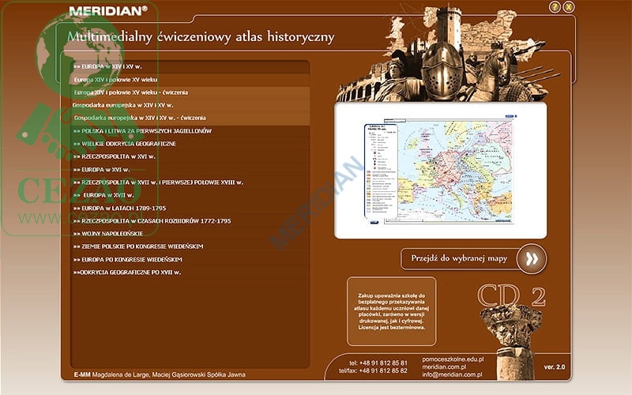Expand 'EUROPA w LATACH 1789-1795' section
Screen dimensions: 632x395
tap(119, 208)
